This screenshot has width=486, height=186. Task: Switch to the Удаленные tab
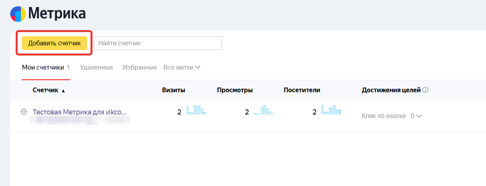pyautogui.click(x=96, y=67)
